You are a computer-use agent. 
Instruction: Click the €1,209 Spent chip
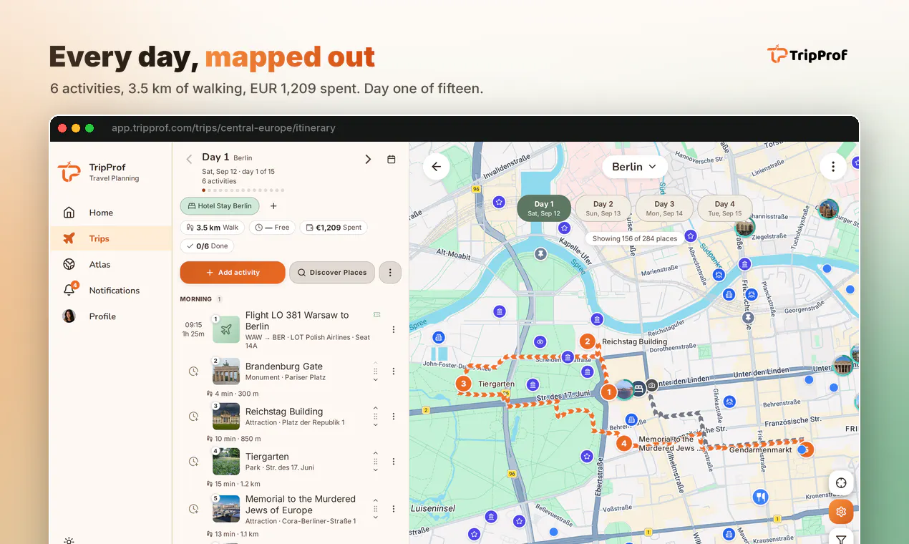[334, 228]
